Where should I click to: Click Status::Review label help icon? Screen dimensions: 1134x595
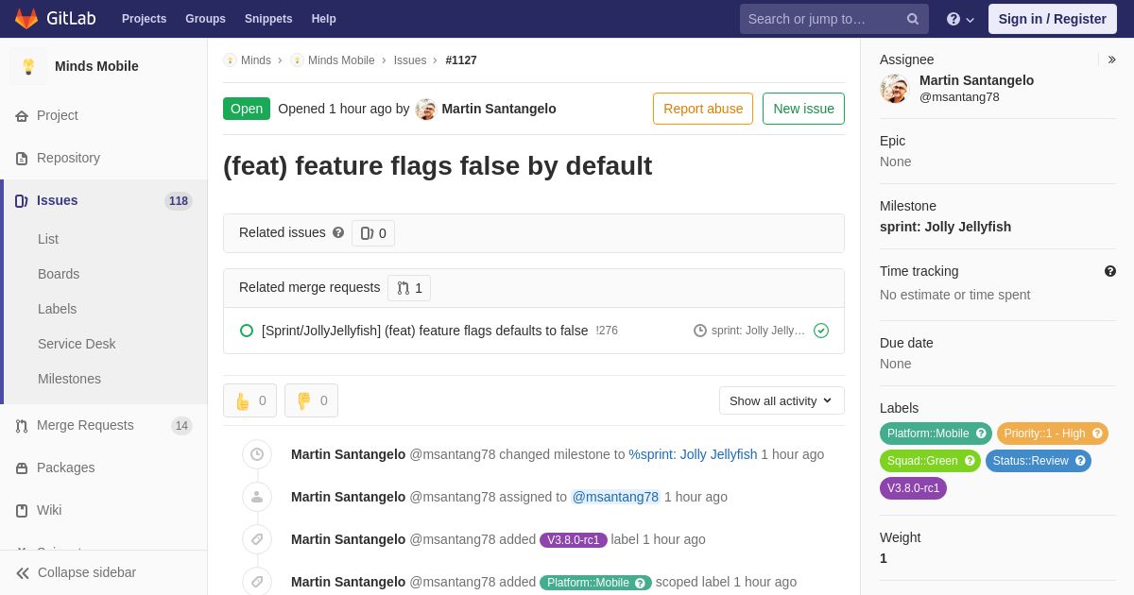click(1080, 461)
